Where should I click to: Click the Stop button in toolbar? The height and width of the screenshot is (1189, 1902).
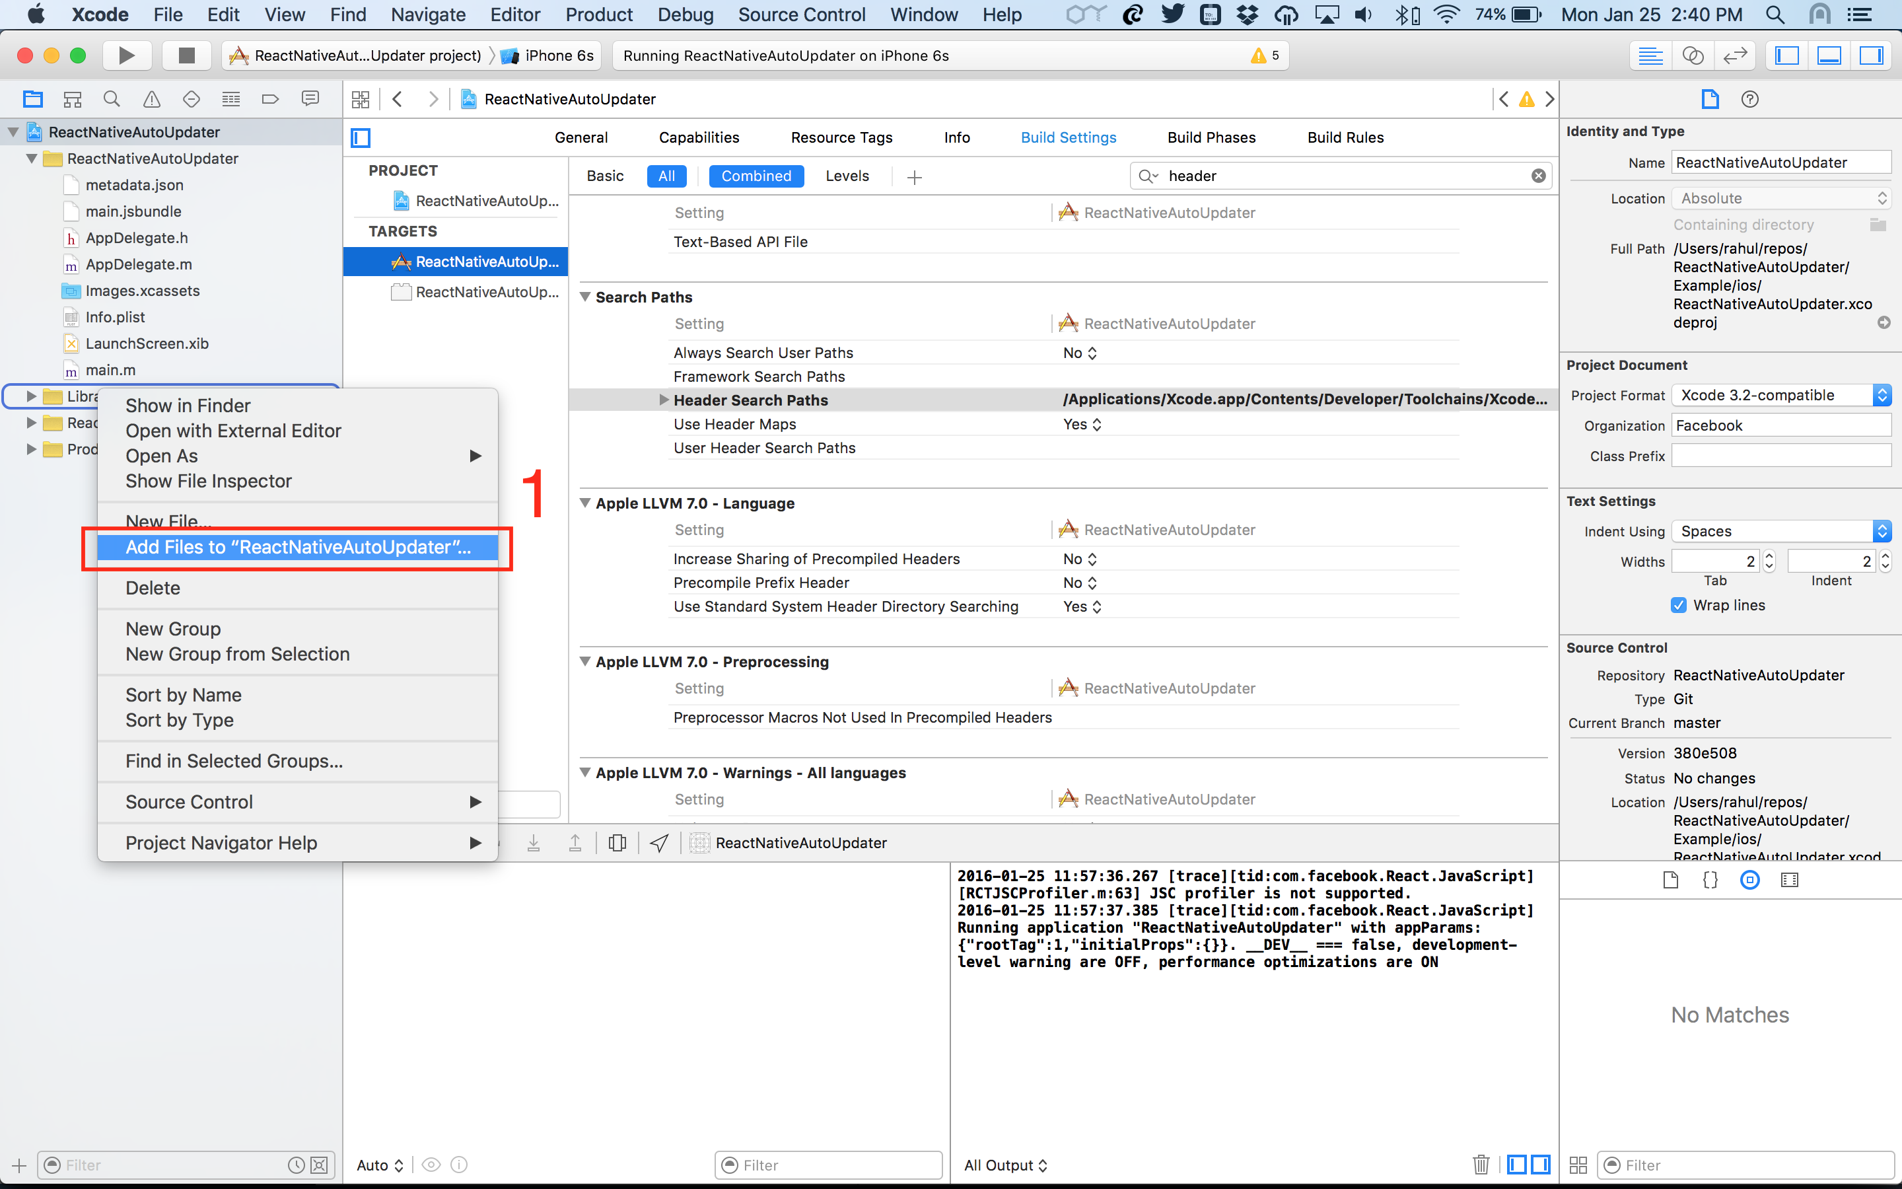[186, 55]
